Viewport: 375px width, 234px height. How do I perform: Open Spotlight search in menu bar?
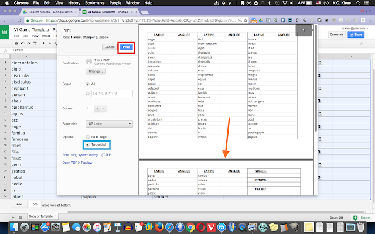[358, 3]
